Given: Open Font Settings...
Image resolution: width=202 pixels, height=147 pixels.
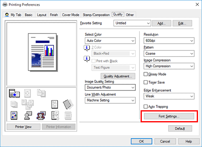Looking at the screenshot, I should click(x=169, y=116).
